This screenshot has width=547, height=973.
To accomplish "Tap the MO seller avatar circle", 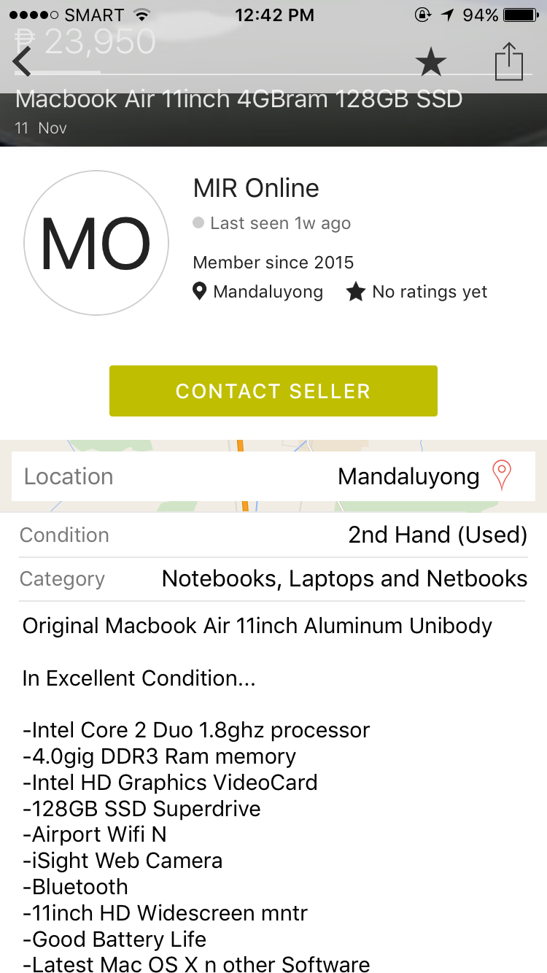I will pyautogui.click(x=96, y=243).
